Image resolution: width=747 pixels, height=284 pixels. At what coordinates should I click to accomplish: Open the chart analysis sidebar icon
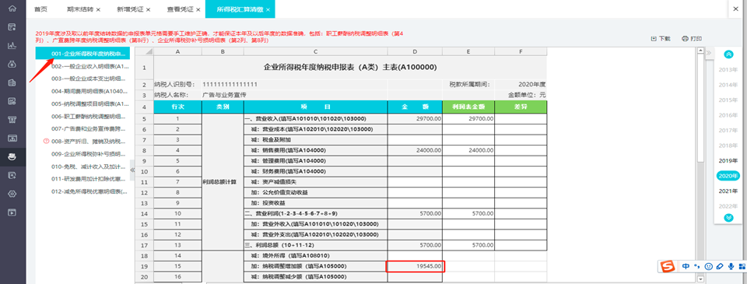12,46
